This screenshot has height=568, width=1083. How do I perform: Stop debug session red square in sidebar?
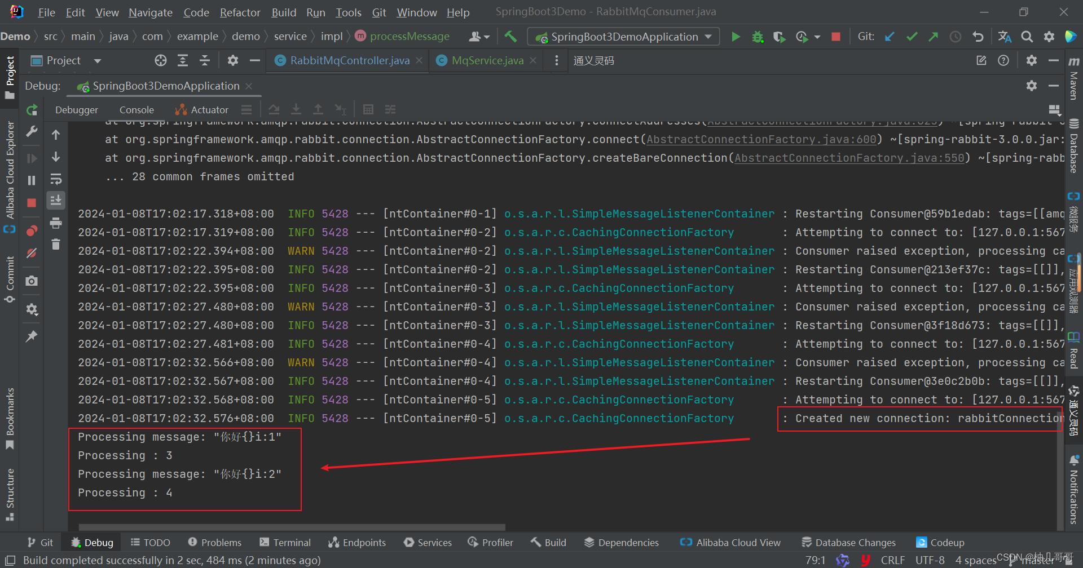[32, 203]
